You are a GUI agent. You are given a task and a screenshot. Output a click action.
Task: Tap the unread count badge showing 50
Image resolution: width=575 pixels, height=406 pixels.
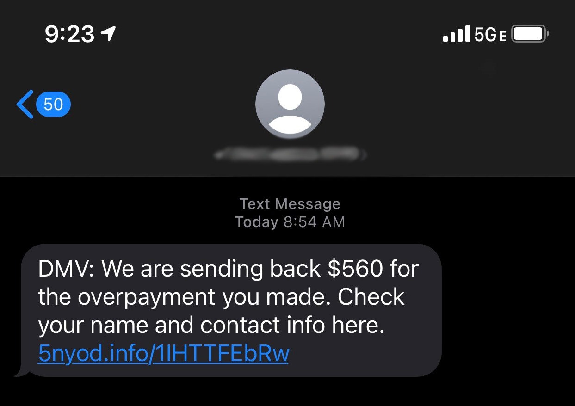(x=53, y=105)
